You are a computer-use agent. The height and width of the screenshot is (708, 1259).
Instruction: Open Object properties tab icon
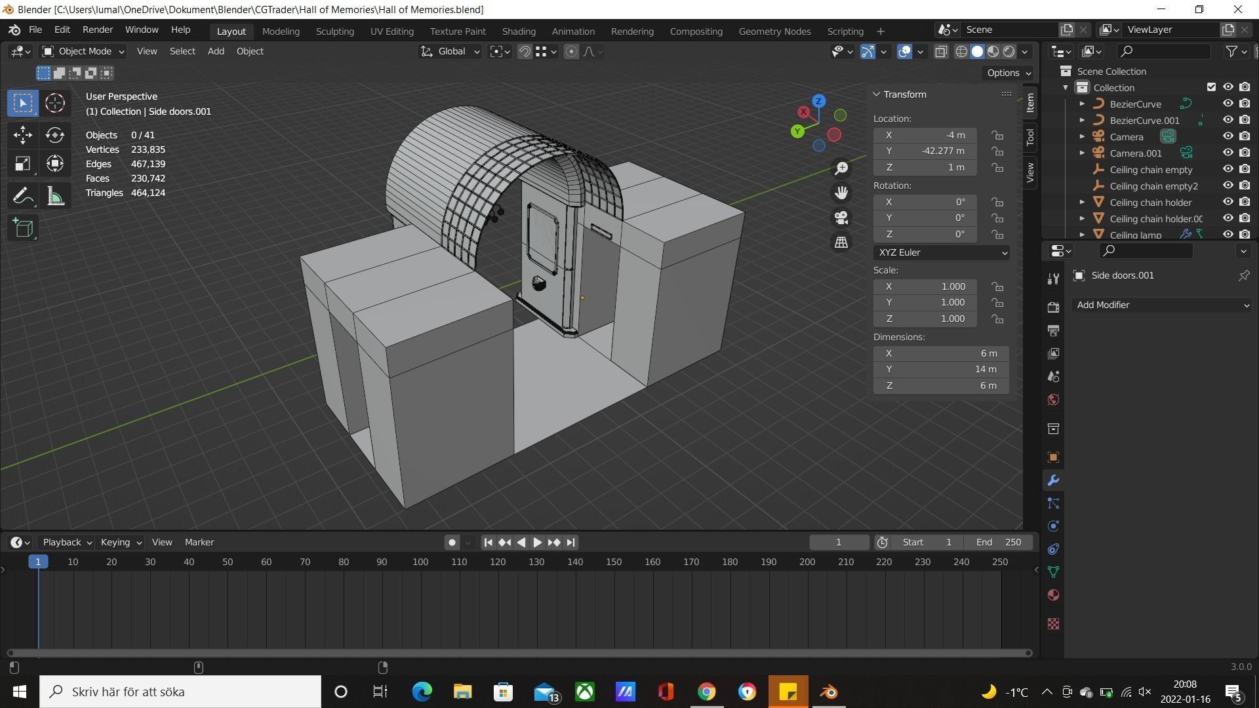(x=1053, y=457)
